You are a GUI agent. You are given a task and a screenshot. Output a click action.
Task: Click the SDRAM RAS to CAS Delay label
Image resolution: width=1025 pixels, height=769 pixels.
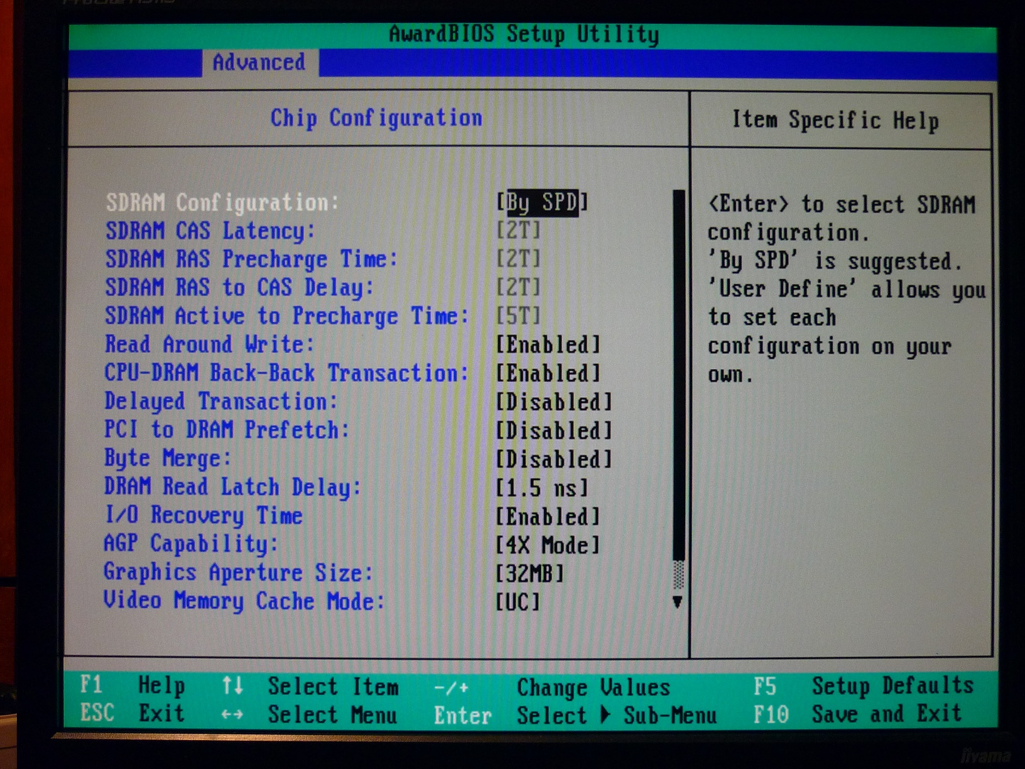[239, 288]
